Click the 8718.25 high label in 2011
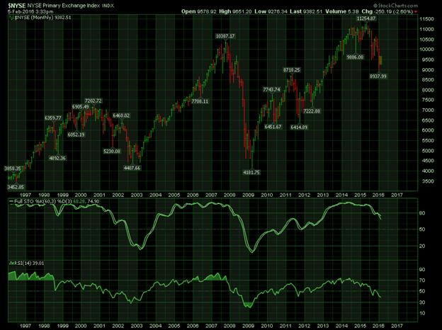 [x=292, y=70]
